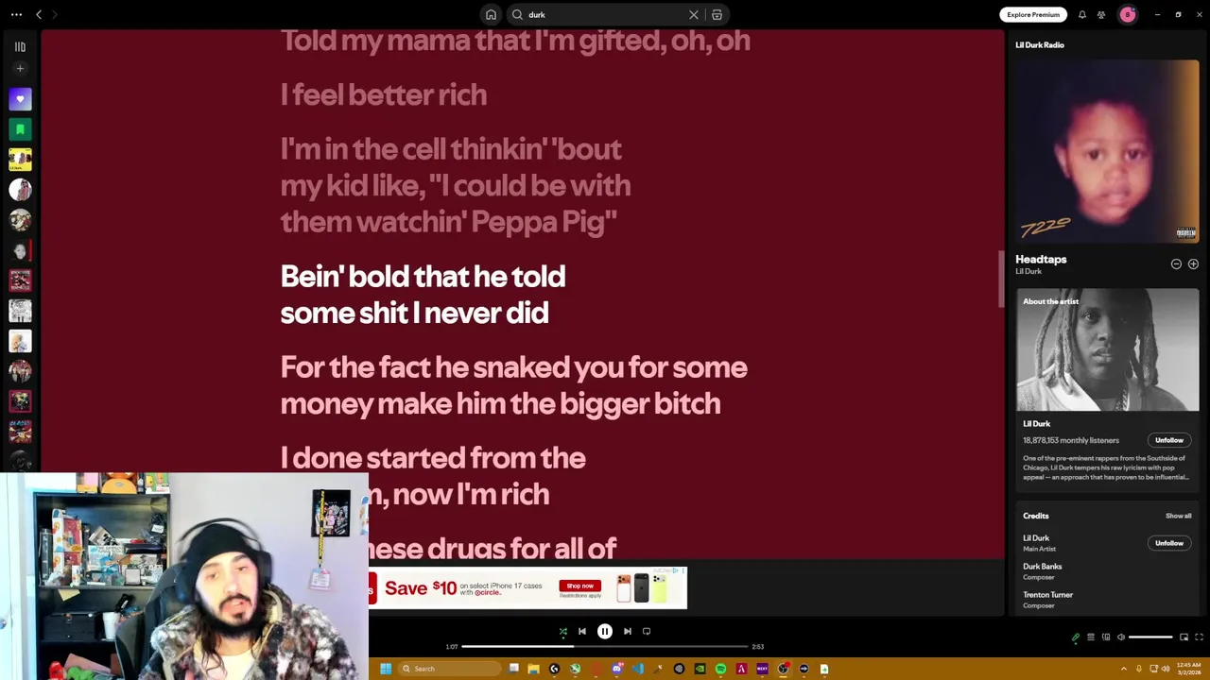Unfollow Lil Durk in About the artist
Image resolution: width=1210 pixels, height=680 pixels.
click(1168, 440)
